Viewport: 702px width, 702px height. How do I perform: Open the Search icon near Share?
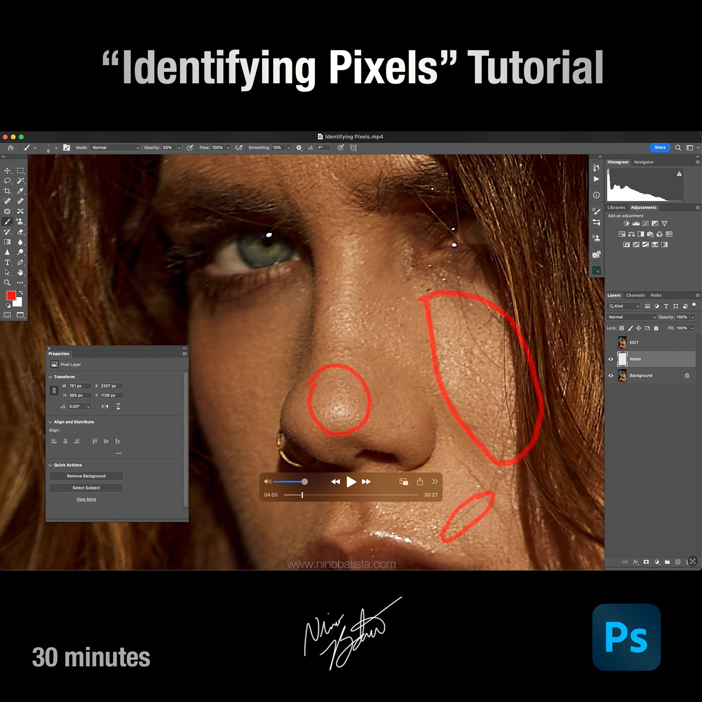(678, 148)
